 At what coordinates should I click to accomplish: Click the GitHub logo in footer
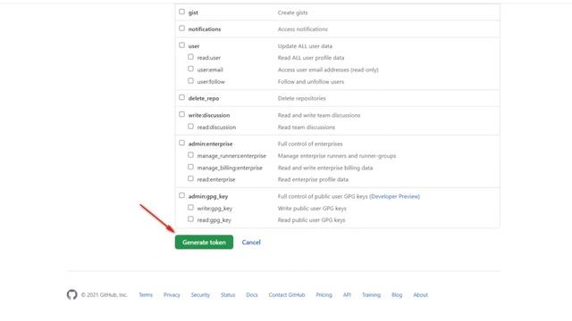[x=71, y=294]
